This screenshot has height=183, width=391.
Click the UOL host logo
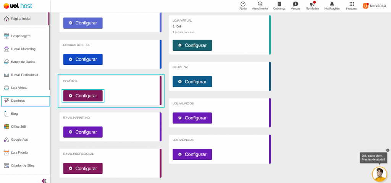(18, 6)
